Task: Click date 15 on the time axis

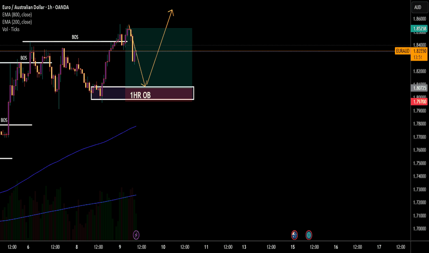Action: (293, 247)
